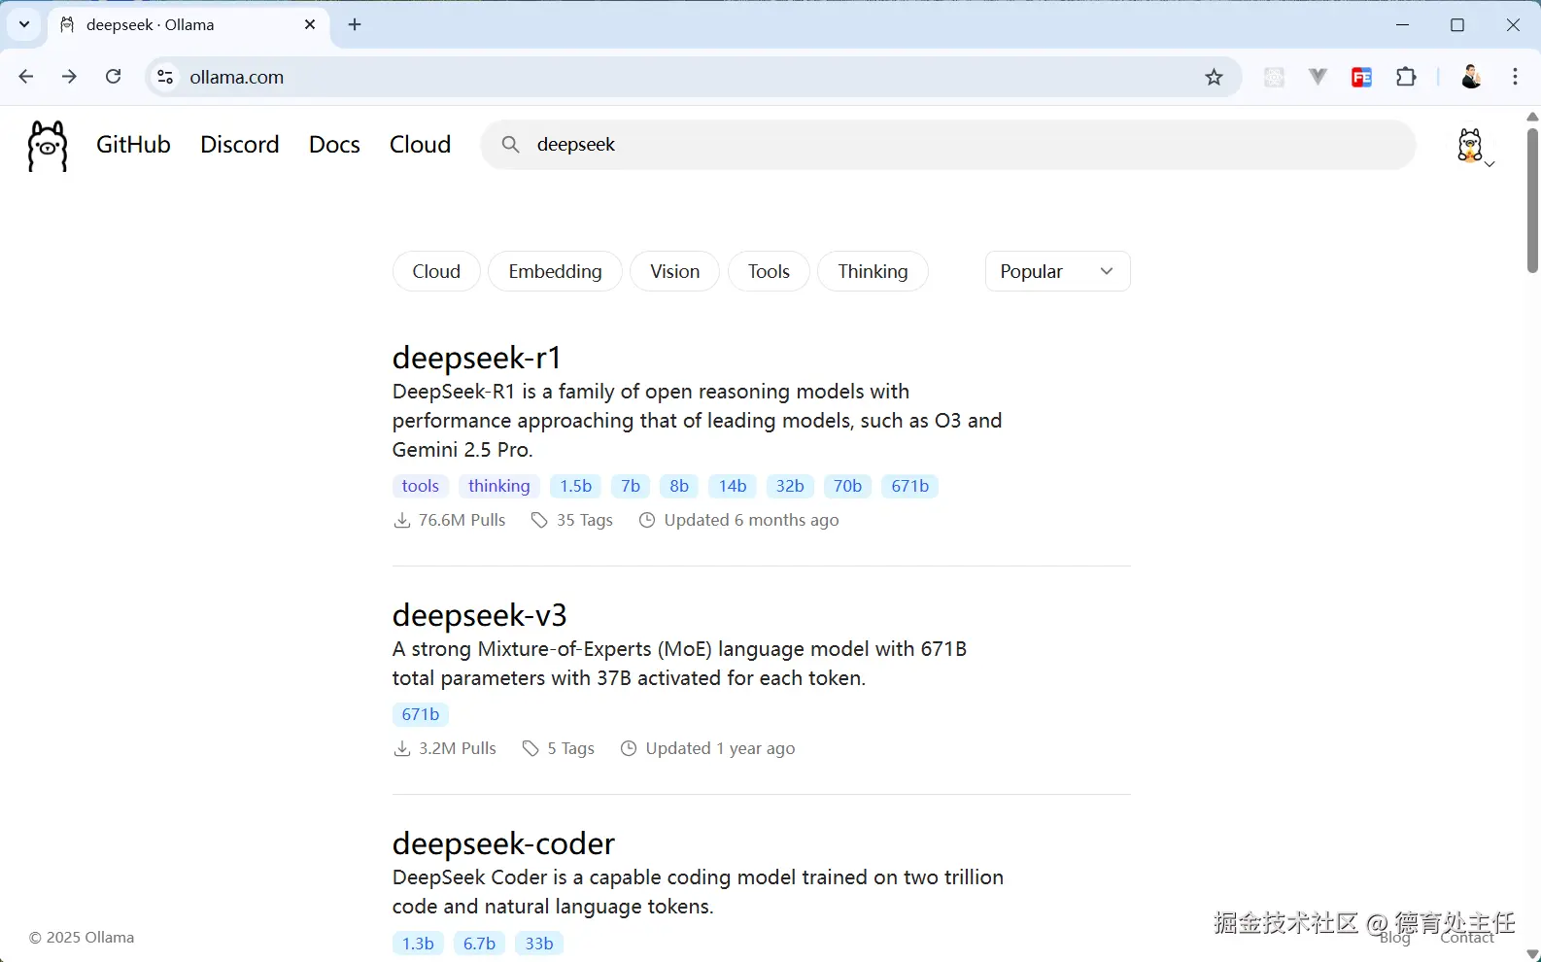Click the page vertical scrollbar thumb
This screenshot has height=962, width=1541.
(x=1532, y=200)
